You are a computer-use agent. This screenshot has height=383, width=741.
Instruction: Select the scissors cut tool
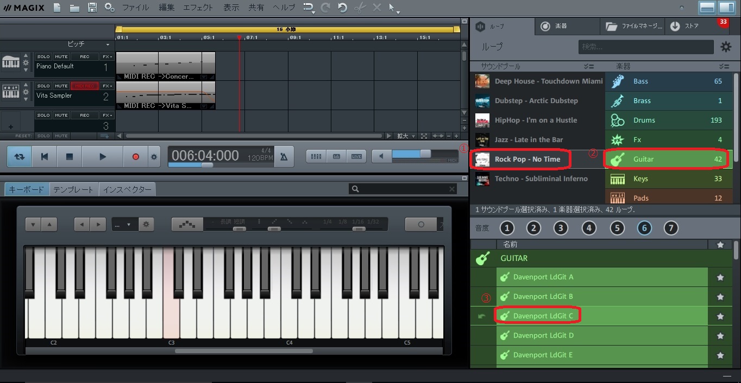[360, 8]
